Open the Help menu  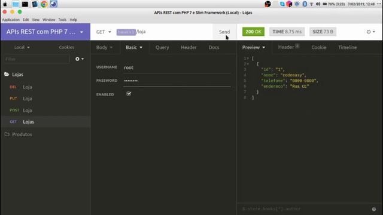point(73,20)
